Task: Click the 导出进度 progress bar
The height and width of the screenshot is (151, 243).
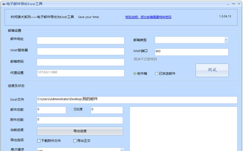Action: (80, 131)
